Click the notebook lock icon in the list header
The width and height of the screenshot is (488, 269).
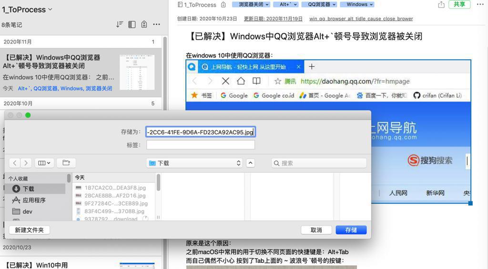pyautogui.click(x=144, y=24)
